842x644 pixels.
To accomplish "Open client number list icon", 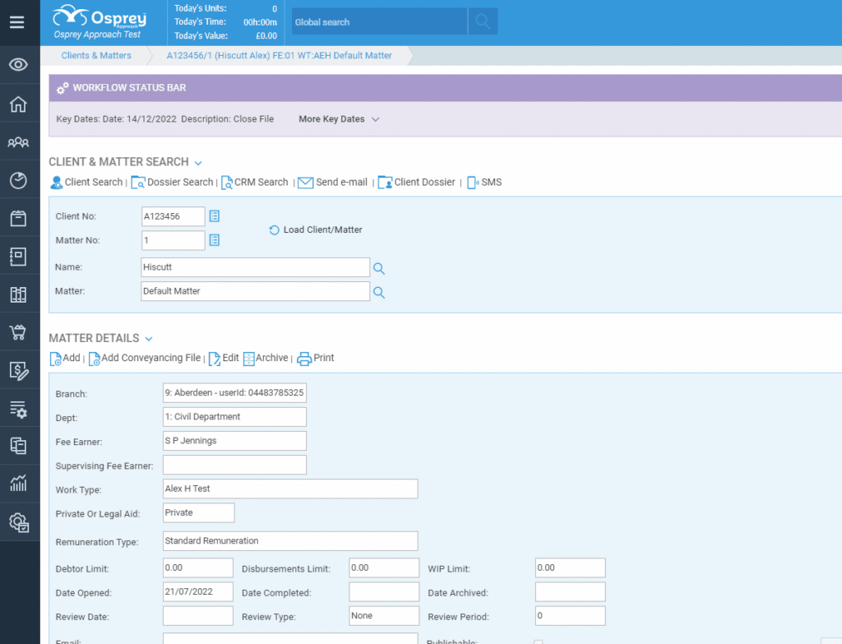I will click(215, 216).
